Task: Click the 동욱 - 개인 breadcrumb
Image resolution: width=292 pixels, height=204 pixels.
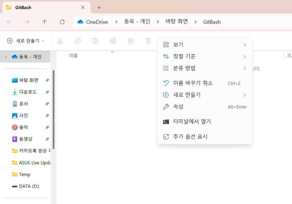Action: (137, 21)
